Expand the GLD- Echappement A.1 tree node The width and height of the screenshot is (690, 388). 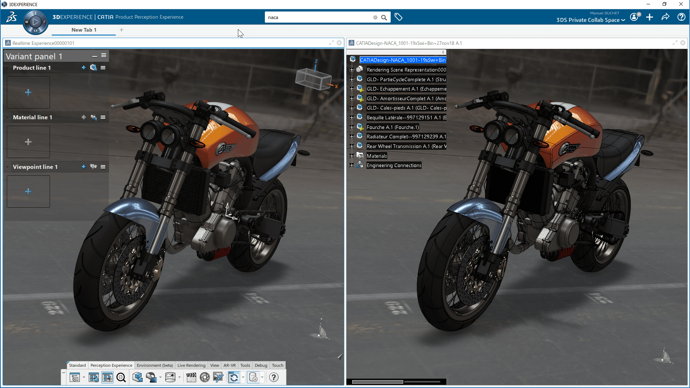pos(351,89)
